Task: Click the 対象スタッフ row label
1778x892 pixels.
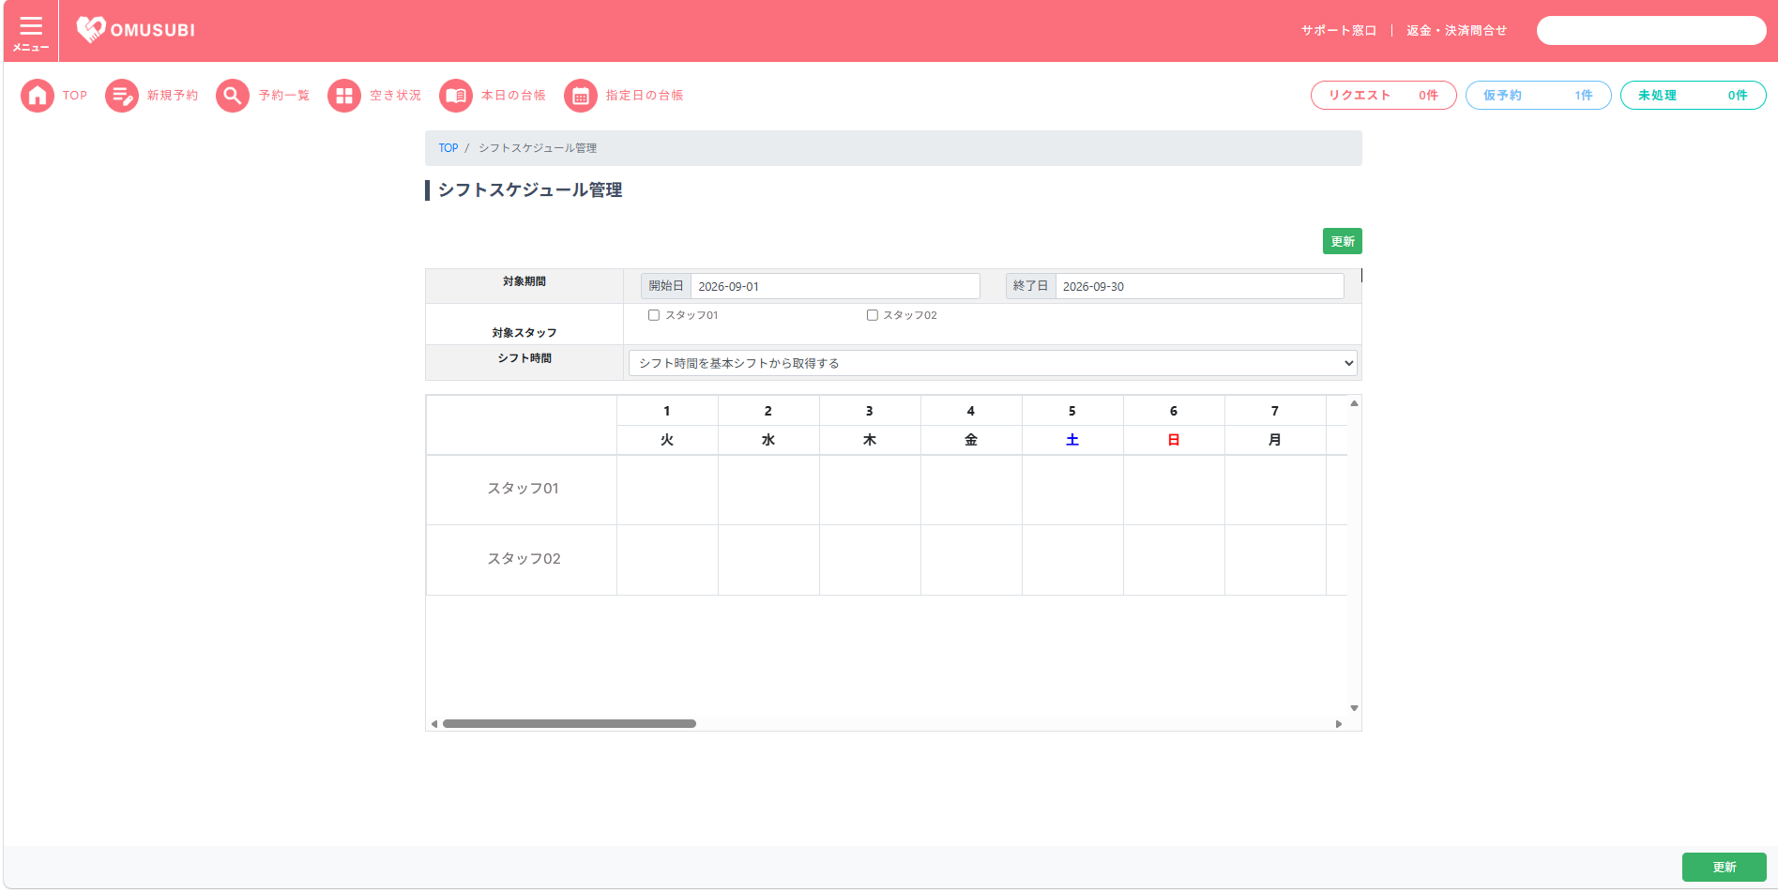Action: [x=524, y=333]
